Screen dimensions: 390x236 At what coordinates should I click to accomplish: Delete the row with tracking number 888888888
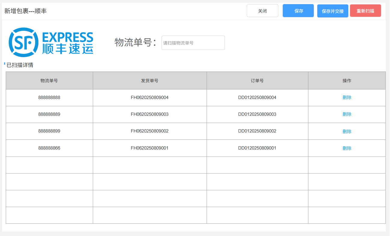tap(347, 98)
